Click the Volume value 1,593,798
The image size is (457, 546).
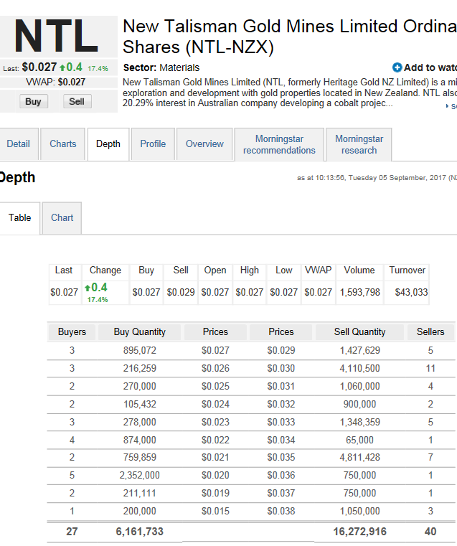click(x=360, y=292)
